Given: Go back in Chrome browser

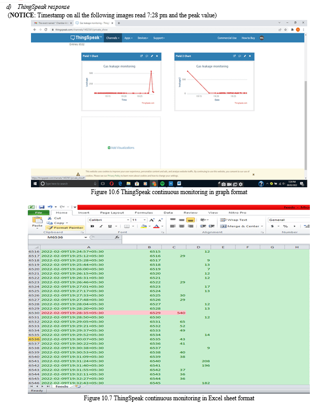Looking at the screenshot, I should (35, 30).
